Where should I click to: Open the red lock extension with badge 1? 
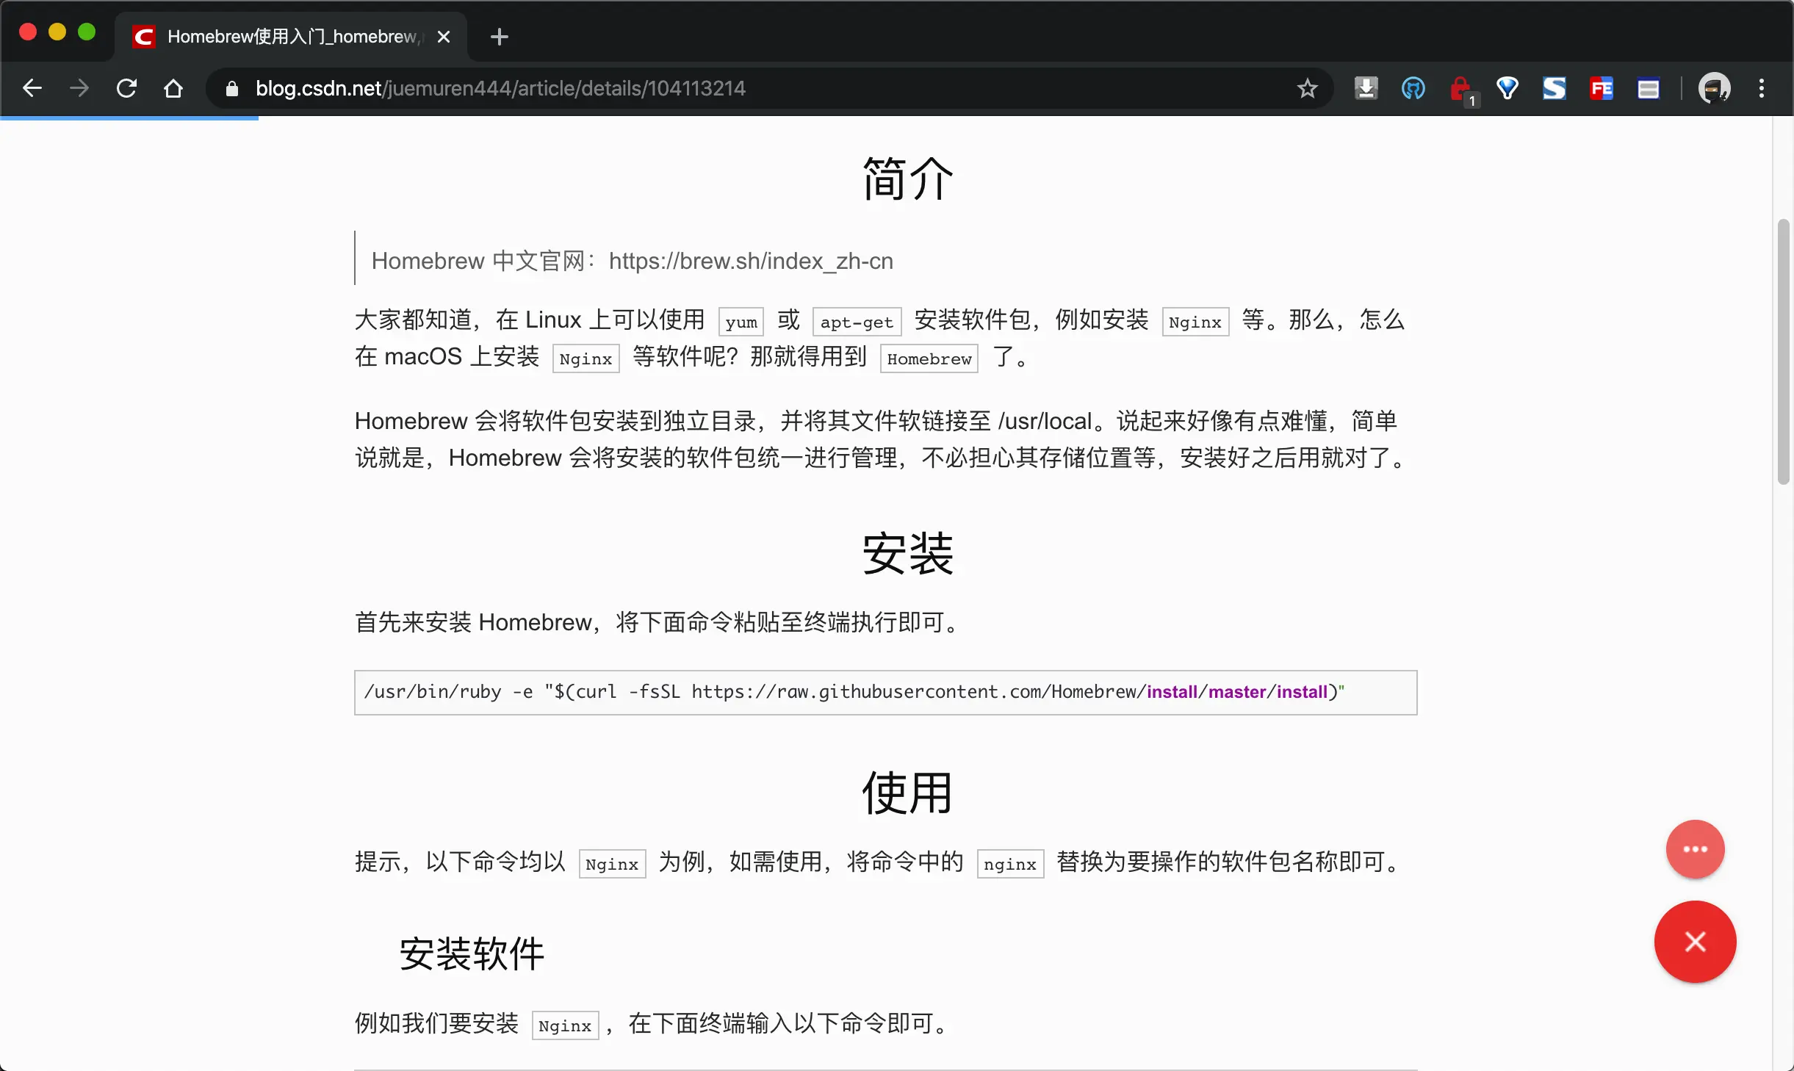1460,88
